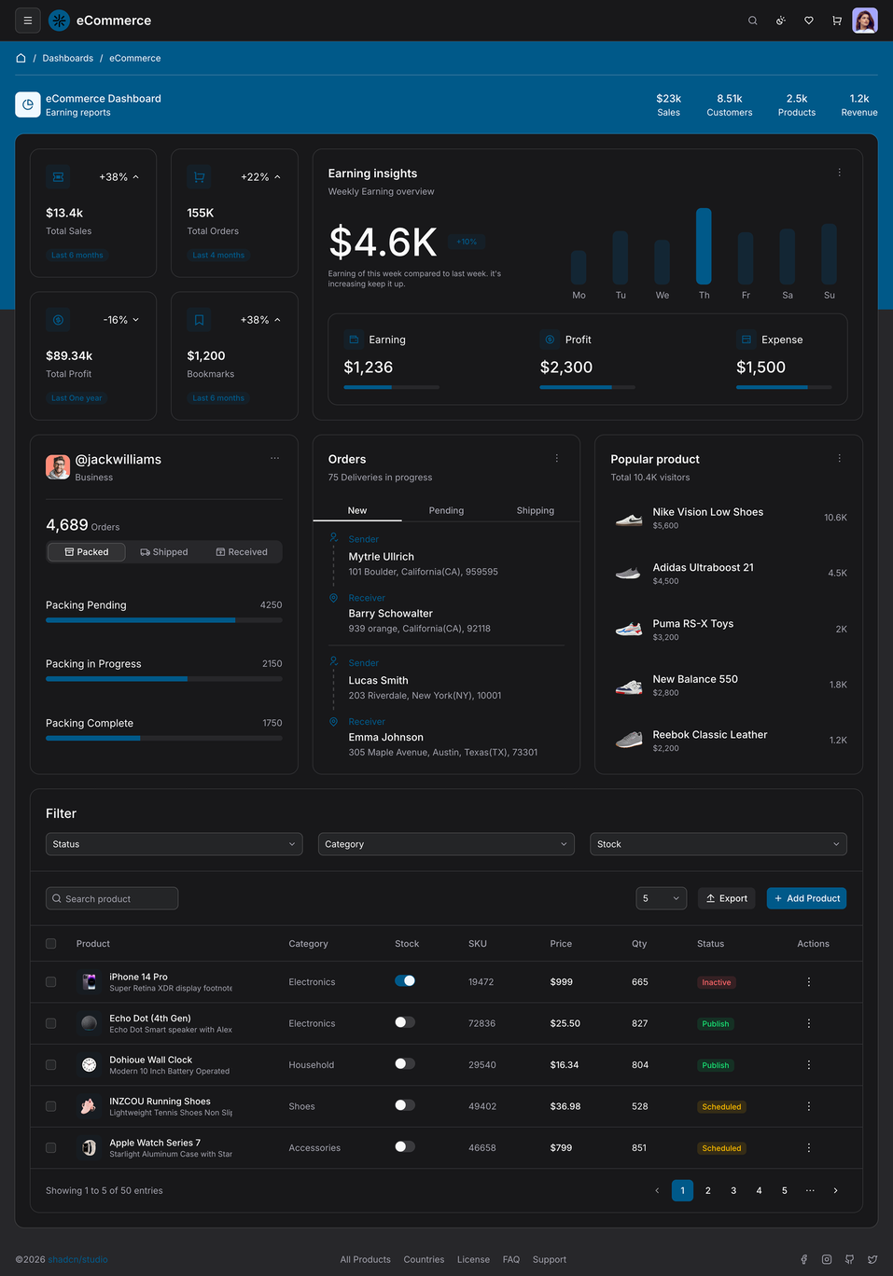Open the Category filter dropdown
This screenshot has width=893, height=1276.
(446, 844)
